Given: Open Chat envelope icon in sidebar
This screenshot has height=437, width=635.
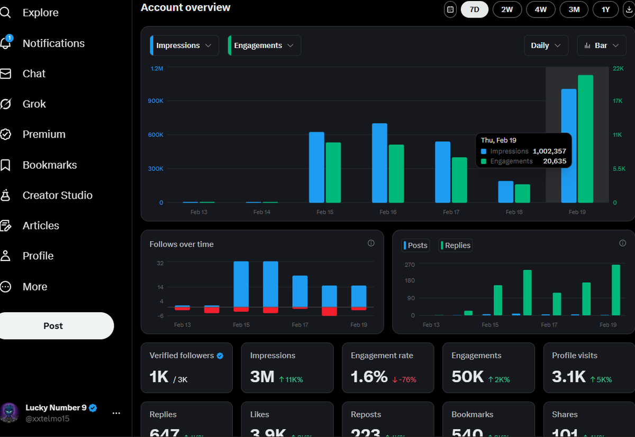Looking at the screenshot, I should pos(5,73).
